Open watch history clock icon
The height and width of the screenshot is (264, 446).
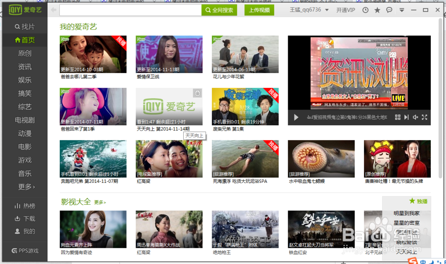pos(366,10)
